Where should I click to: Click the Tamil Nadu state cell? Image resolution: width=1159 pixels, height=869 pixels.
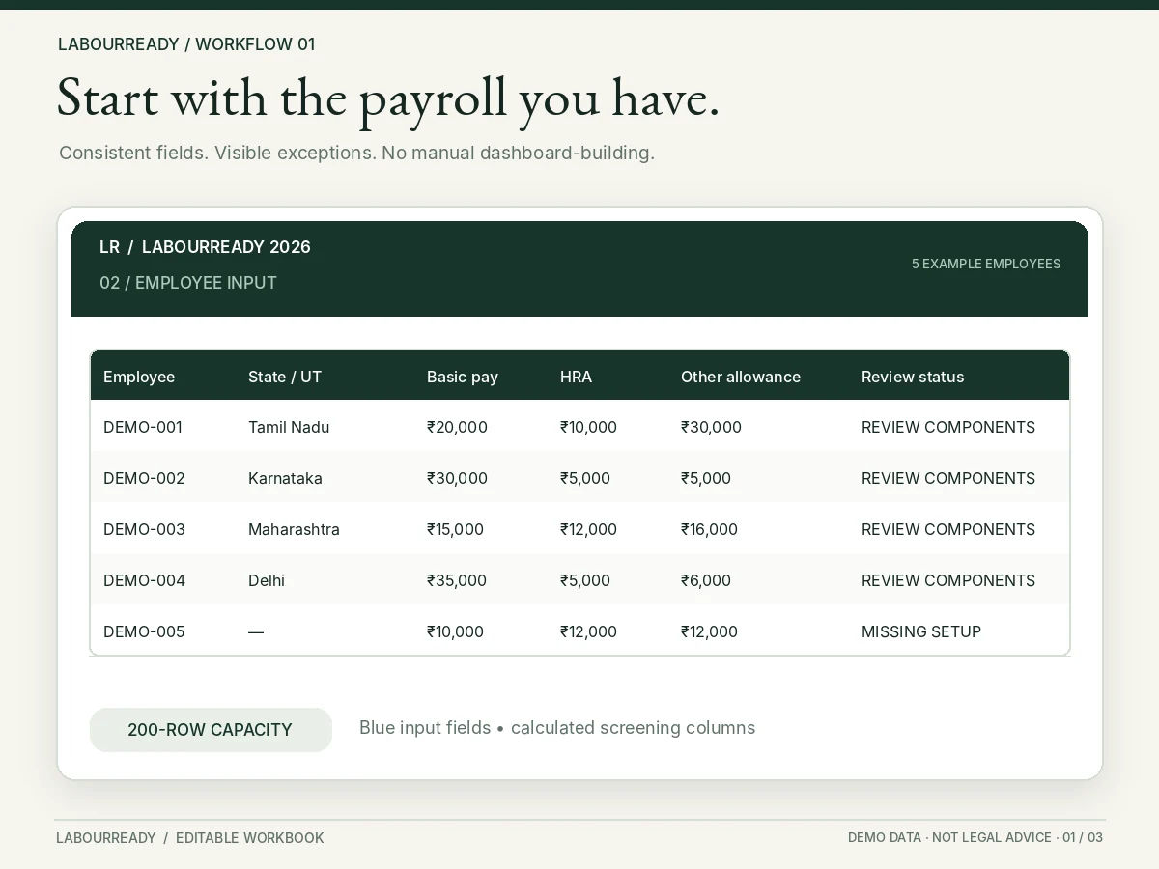click(289, 427)
